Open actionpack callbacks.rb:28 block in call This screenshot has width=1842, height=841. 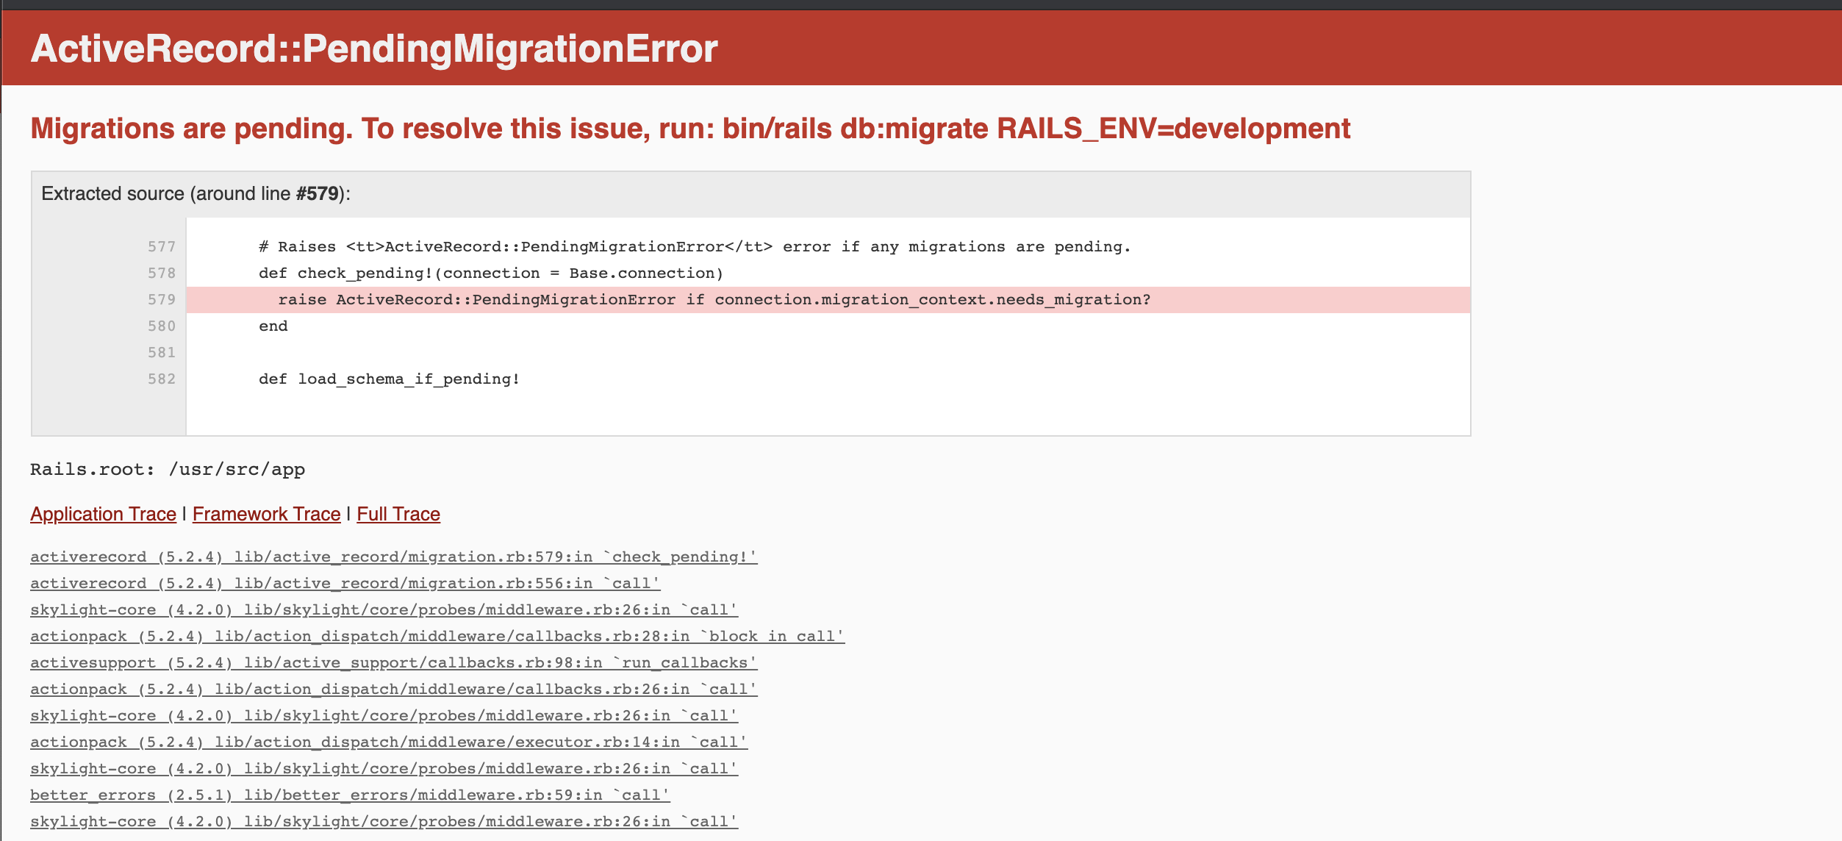coord(436,636)
